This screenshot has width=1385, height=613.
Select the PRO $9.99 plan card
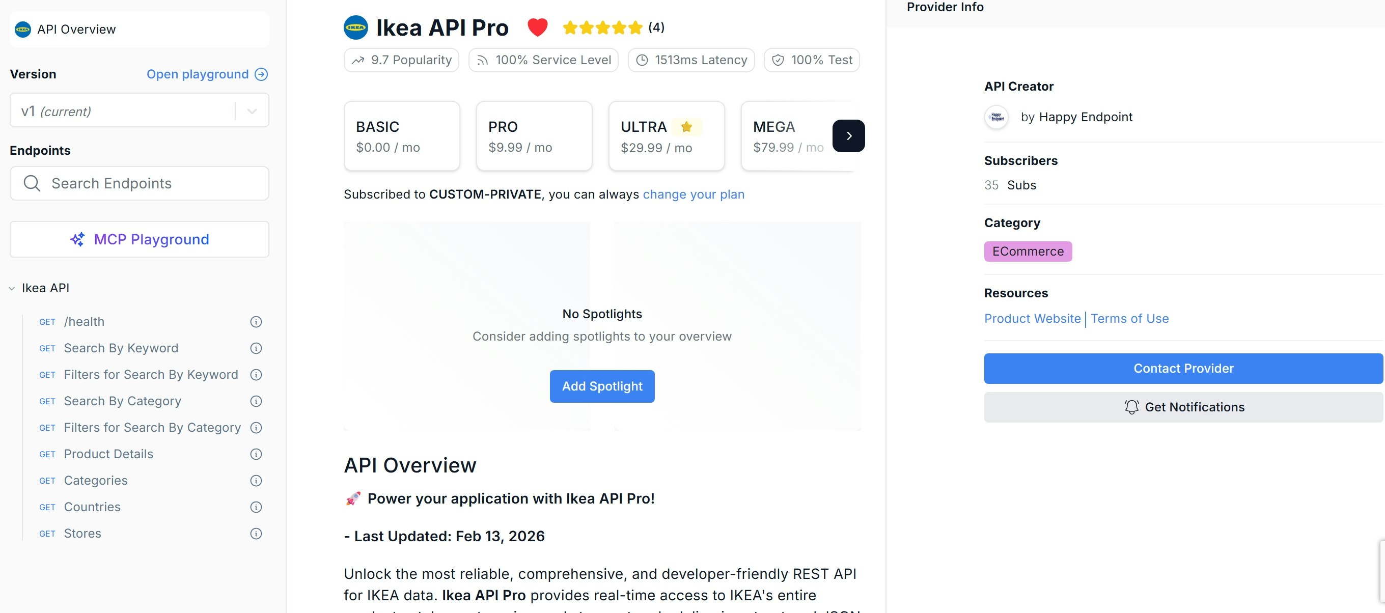point(534,135)
